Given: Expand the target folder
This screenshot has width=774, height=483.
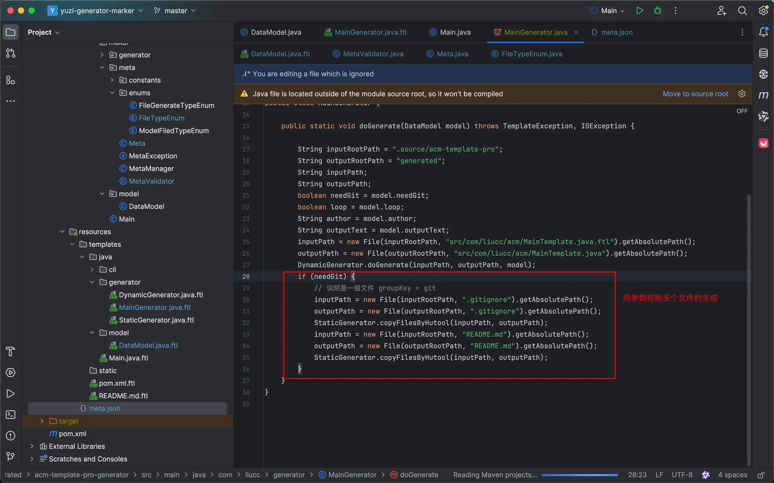Looking at the screenshot, I should coord(42,421).
